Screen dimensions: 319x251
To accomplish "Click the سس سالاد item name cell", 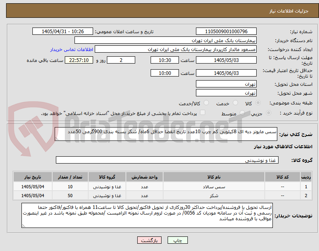I will click(214, 187).
